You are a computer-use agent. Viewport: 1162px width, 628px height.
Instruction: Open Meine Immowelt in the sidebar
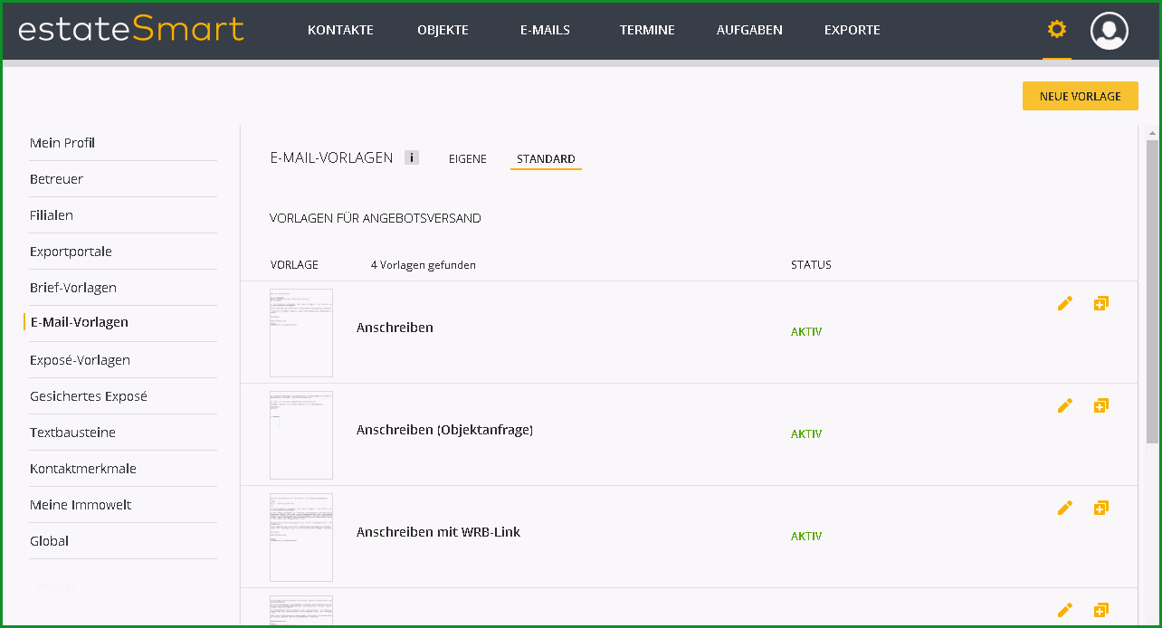81,505
